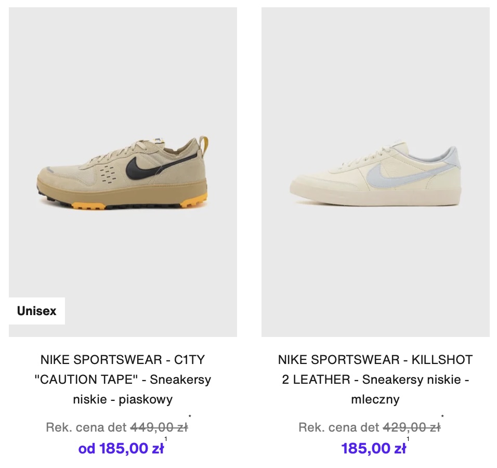The height and width of the screenshot is (468, 497).
Task: Open the KILLSHOT 2 LEATHER product title
Action: [x=375, y=380]
